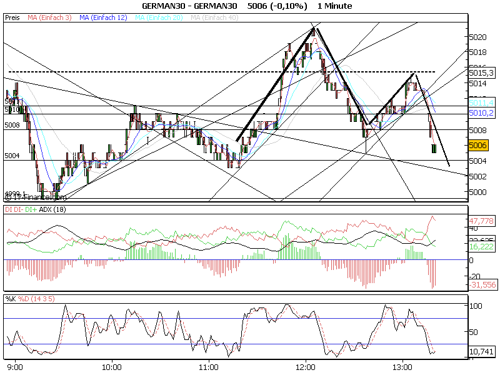500x375 pixels.
Task: Click the cyan 5011,4 moving average tag
Action: click(x=481, y=102)
